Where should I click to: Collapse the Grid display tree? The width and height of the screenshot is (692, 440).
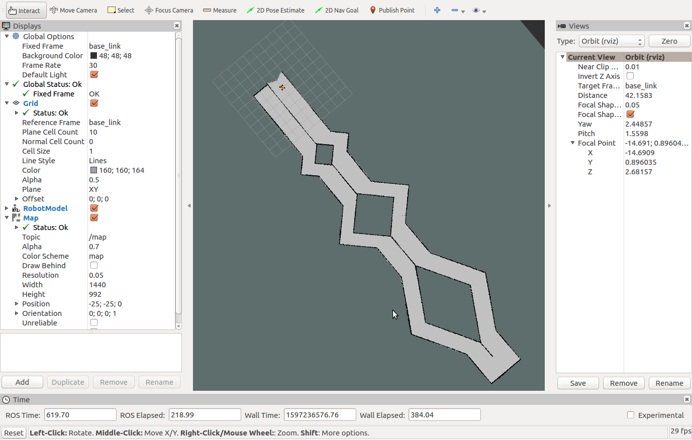(x=7, y=103)
